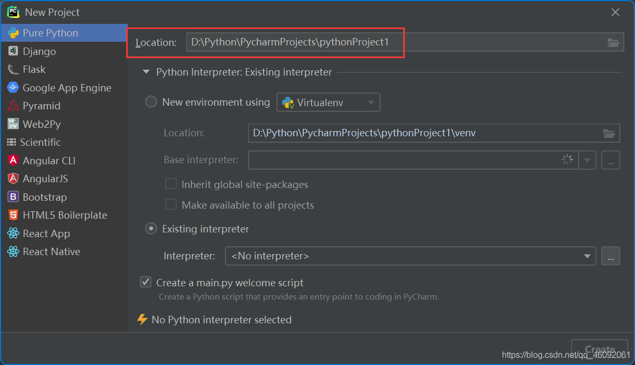Open the Base interpreter dropdown arrow
This screenshot has height=365, width=635.
[x=587, y=160]
